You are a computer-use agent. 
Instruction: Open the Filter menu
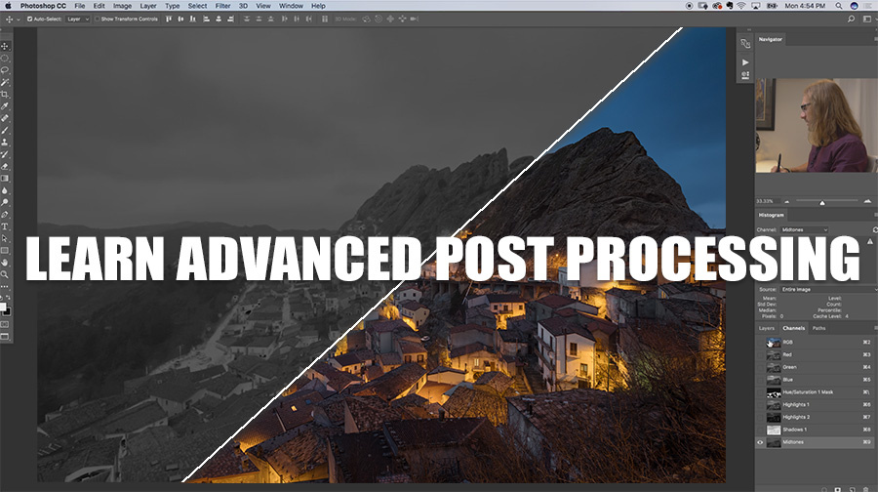click(x=223, y=6)
